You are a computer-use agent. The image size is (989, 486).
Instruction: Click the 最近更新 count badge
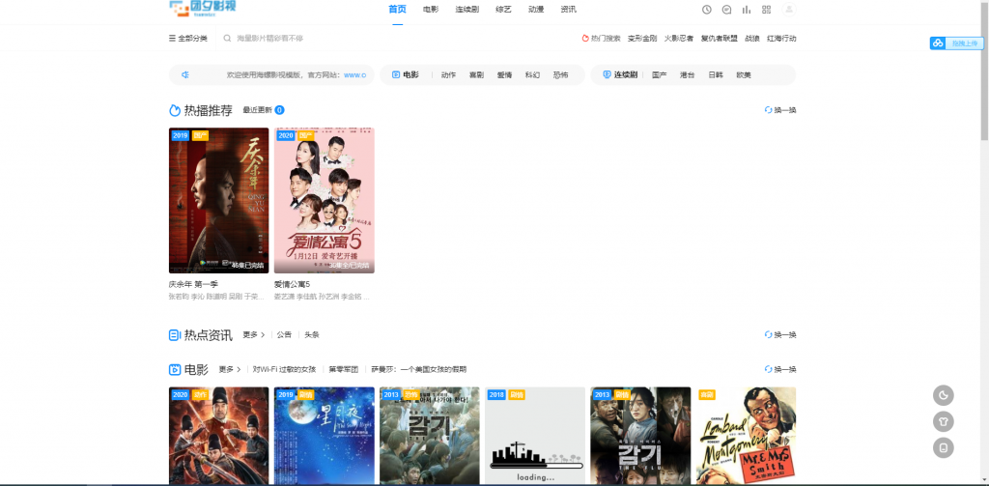point(279,110)
